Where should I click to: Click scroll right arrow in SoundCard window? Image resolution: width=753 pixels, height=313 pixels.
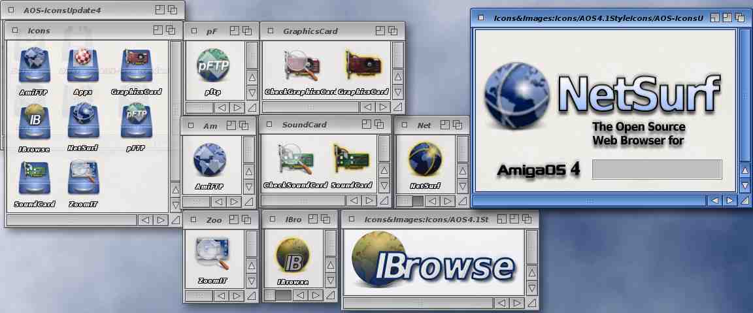[369, 201]
